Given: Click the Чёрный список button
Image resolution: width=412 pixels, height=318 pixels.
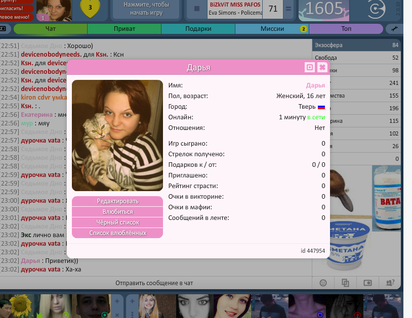Looking at the screenshot, I should tap(117, 222).
